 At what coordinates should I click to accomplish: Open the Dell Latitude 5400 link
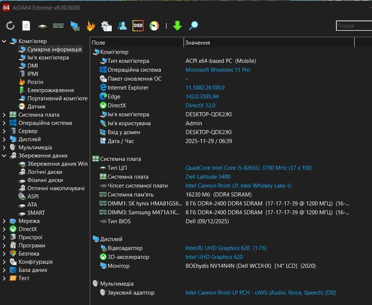tap(208, 176)
